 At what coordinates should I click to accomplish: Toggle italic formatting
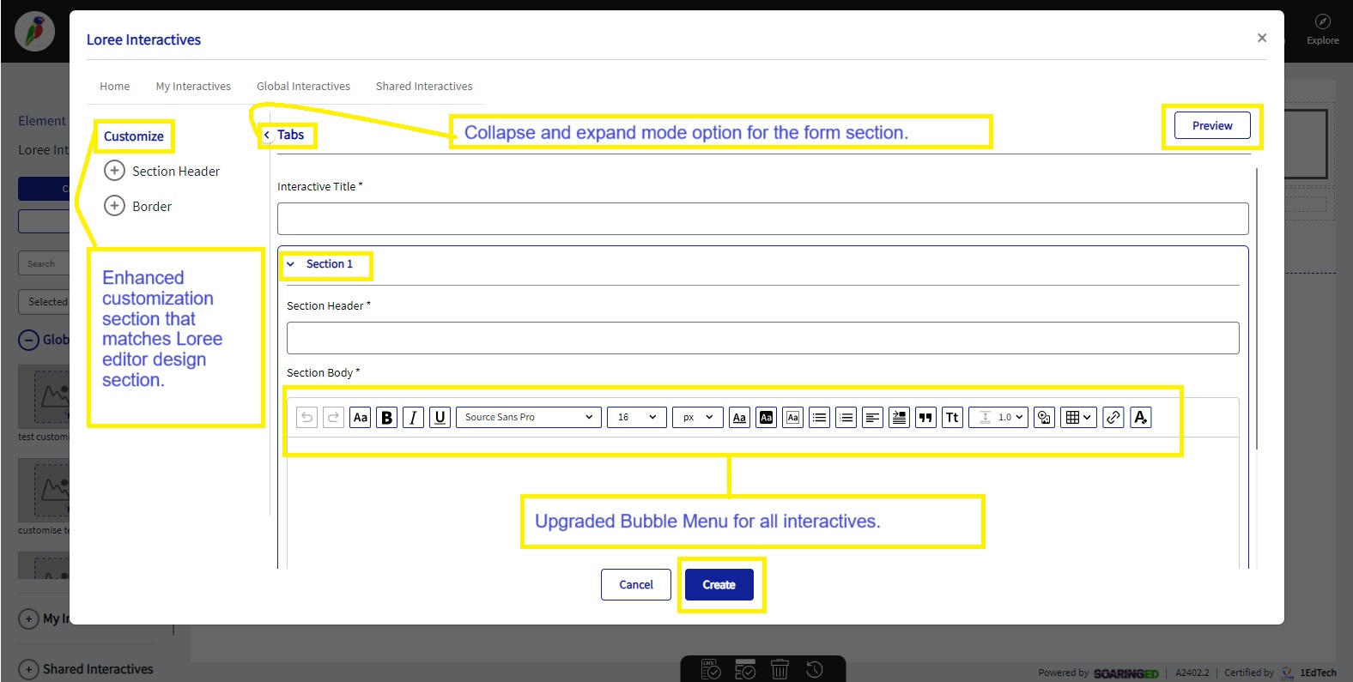tap(413, 417)
